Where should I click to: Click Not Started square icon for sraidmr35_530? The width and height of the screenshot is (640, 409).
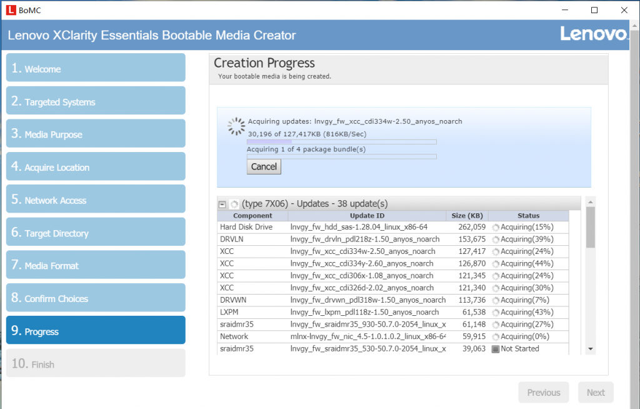coord(496,349)
